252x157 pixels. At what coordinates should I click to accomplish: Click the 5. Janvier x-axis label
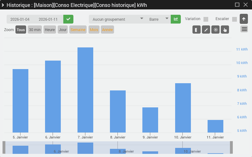(20, 137)
